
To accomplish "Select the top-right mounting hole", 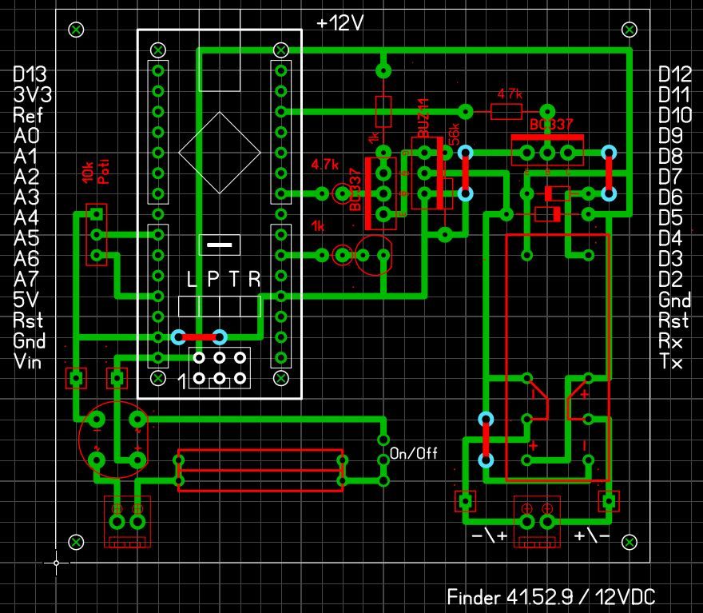I will click(x=630, y=30).
